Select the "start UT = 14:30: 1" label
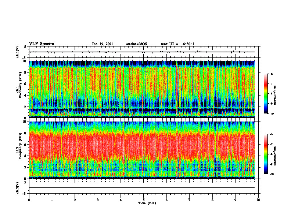Viewport: 291px width, 224px height. point(177,44)
